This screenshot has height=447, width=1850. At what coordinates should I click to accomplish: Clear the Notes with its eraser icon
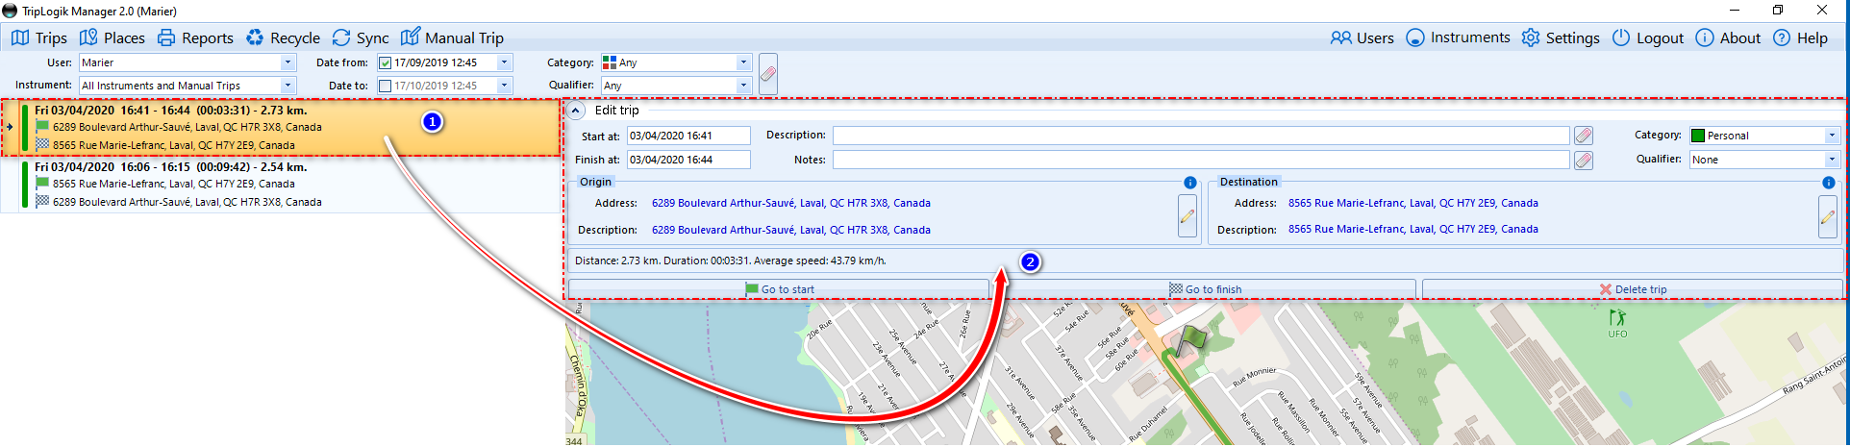tap(1584, 160)
